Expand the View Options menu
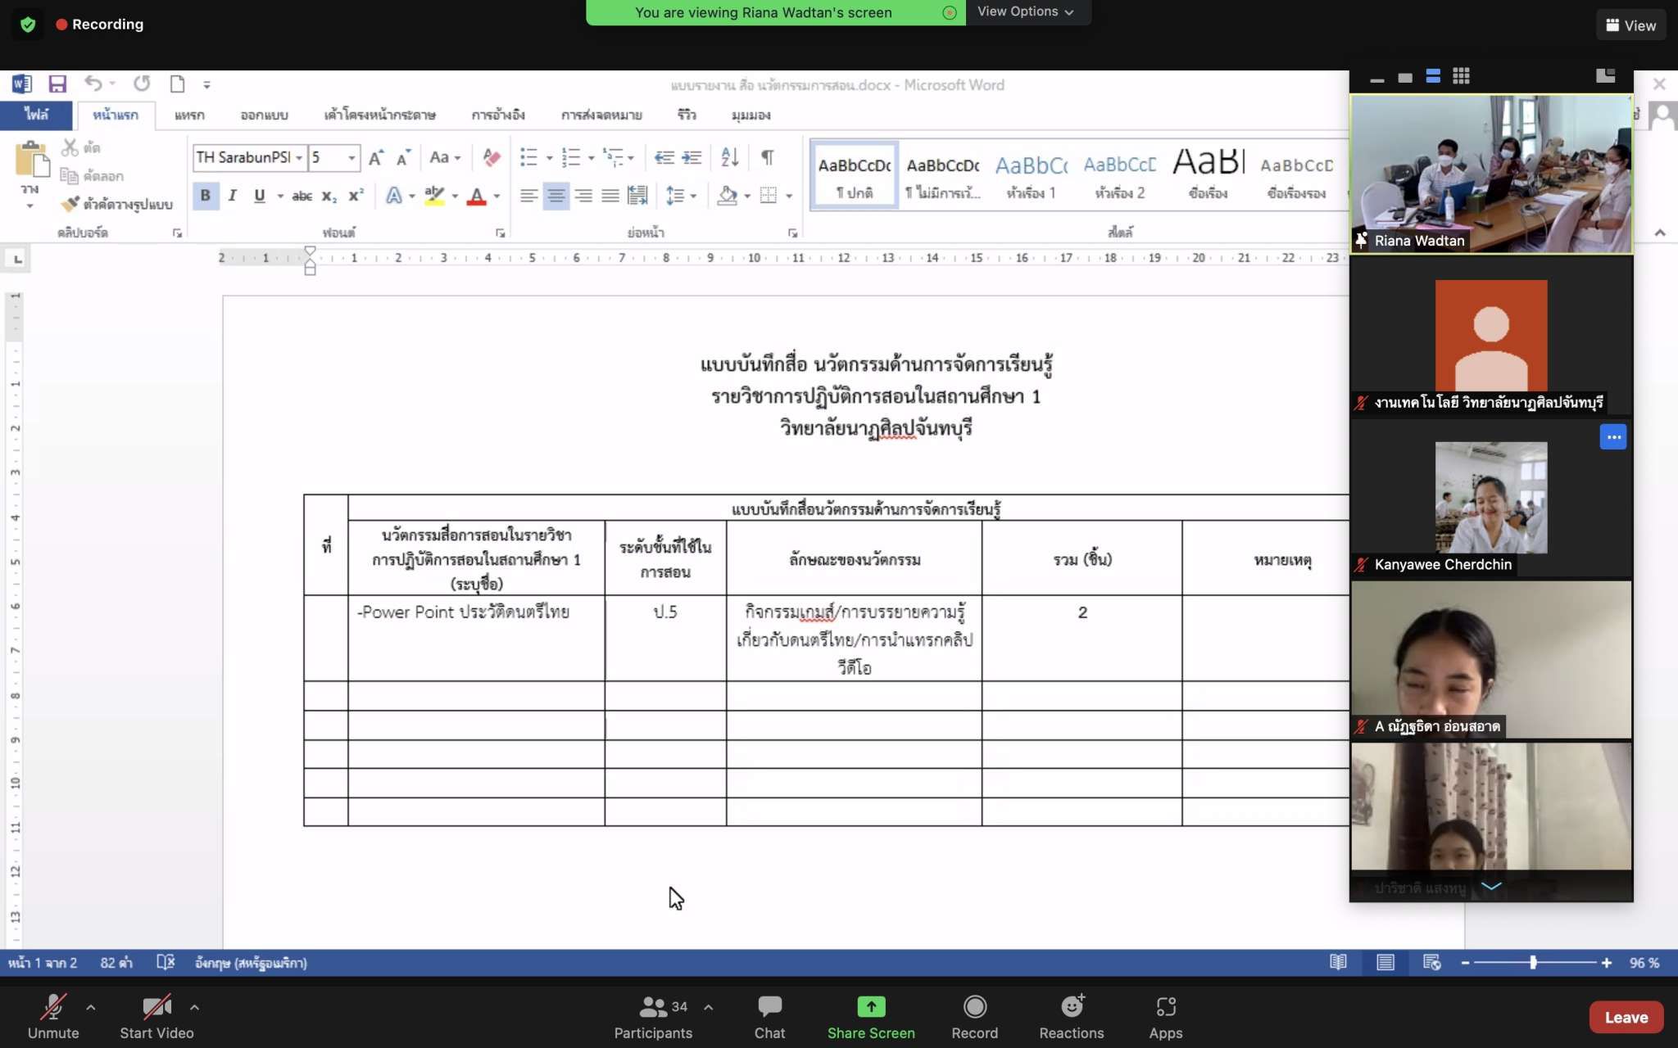1678x1048 pixels. (1025, 11)
